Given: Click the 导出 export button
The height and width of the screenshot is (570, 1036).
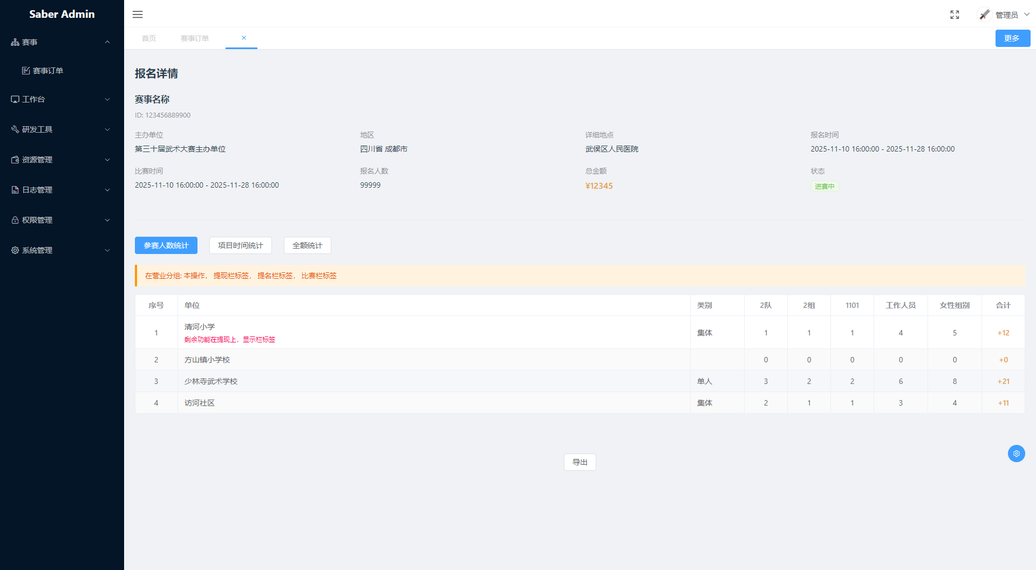Looking at the screenshot, I should coord(580,462).
